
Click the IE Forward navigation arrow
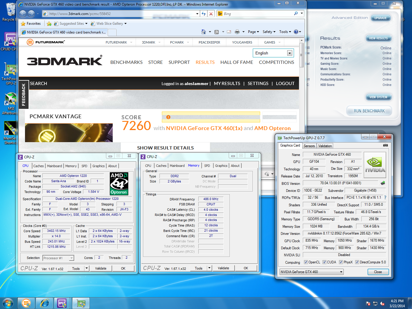(x=31, y=14)
